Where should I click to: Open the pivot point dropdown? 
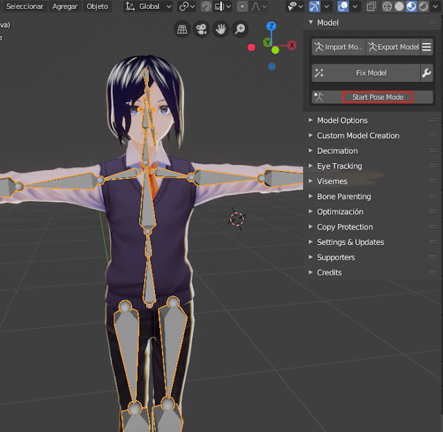187,6
